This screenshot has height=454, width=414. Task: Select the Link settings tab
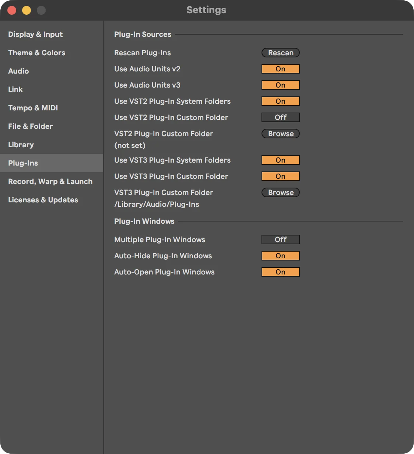(52, 89)
